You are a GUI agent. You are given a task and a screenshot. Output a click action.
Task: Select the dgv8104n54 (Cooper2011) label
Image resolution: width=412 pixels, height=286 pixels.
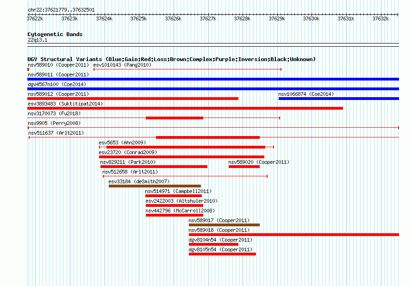[x=220, y=240]
